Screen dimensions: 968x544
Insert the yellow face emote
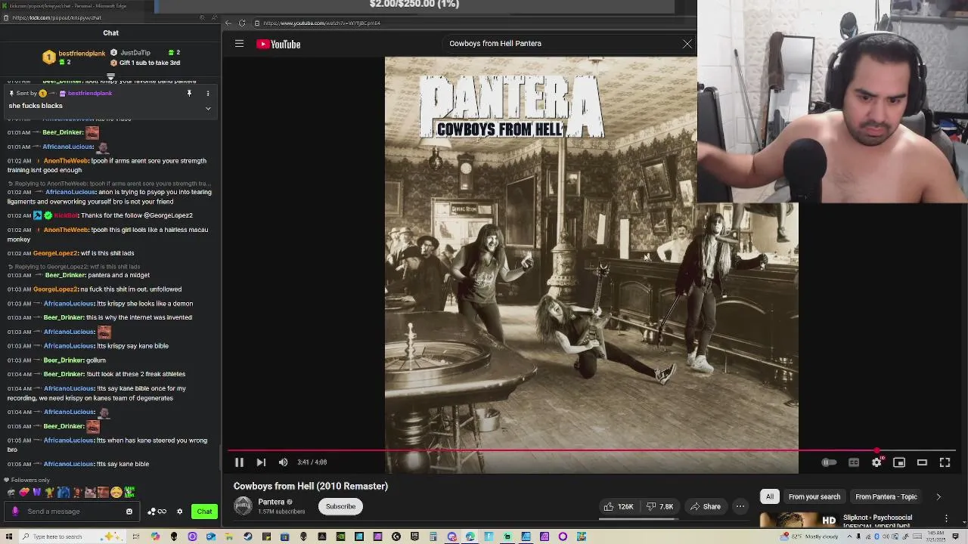116,493
